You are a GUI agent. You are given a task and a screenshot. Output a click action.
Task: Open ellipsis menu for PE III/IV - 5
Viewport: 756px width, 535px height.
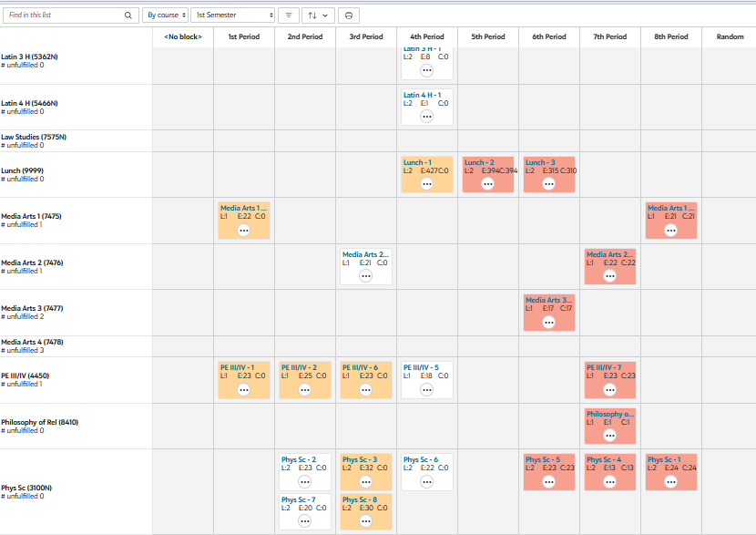click(426, 389)
